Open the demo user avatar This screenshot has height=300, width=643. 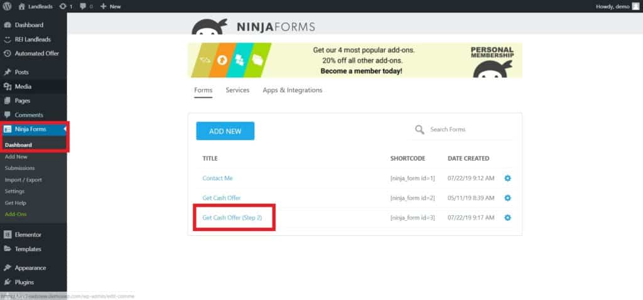click(x=635, y=6)
